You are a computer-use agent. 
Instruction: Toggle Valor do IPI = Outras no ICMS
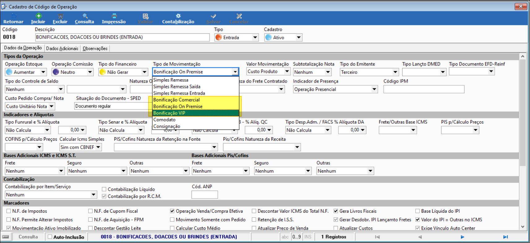pos(417,220)
